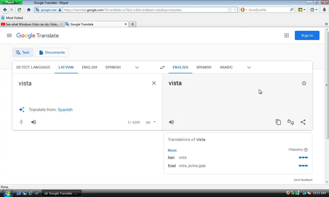Switch to Text translation mode
Viewport: 329px width, 197px height.
pos(23,52)
